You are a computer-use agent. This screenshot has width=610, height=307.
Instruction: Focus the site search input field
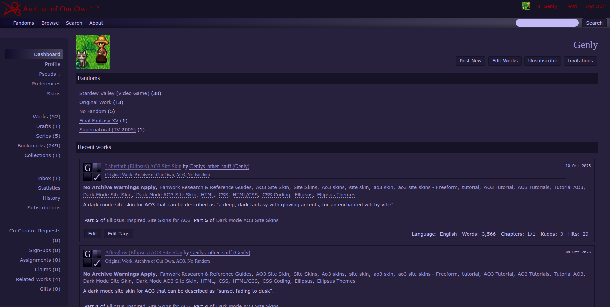click(x=547, y=23)
